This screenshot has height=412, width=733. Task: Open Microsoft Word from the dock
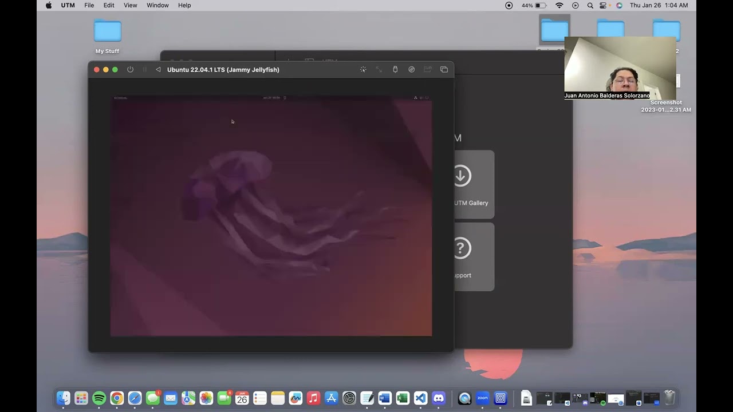pyautogui.click(x=385, y=398)
